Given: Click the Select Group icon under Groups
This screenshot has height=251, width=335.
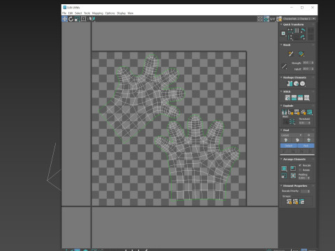Looking at the screenshot, I should coord(301,201).
